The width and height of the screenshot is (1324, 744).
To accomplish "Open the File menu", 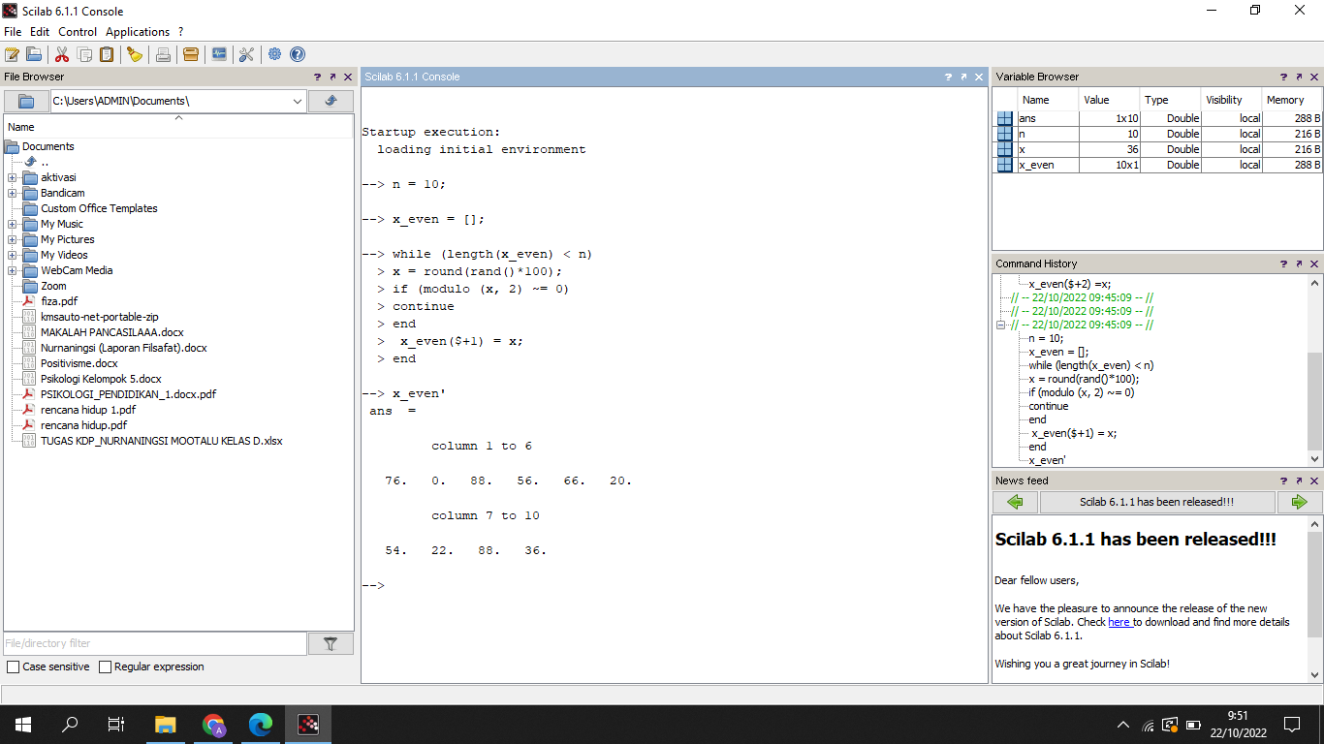I will pos(13,32).
